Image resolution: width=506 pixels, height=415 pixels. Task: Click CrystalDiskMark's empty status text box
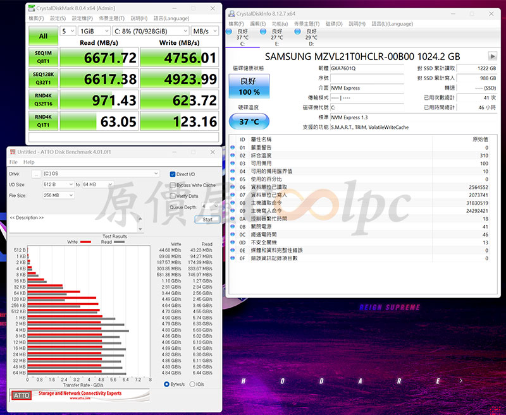tap(123, 137)
